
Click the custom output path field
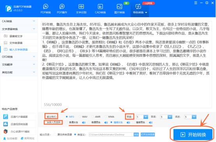point(111,135)
